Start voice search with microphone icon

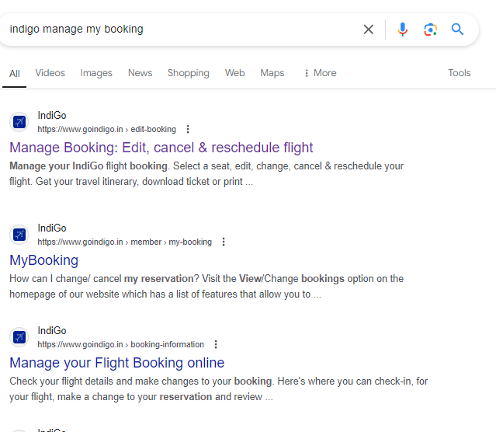click(402, 30)
